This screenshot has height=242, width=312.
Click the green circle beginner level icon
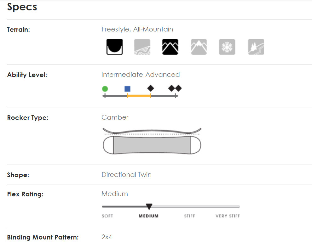tap(105, 89)
